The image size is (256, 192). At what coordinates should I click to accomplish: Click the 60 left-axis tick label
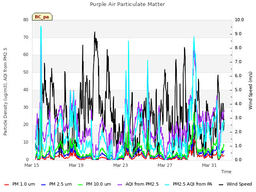26,55
